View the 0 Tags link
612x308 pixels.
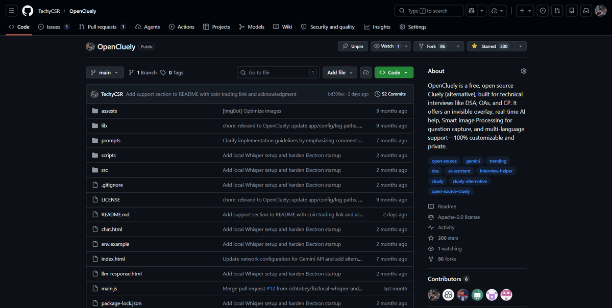click(172, 72)
